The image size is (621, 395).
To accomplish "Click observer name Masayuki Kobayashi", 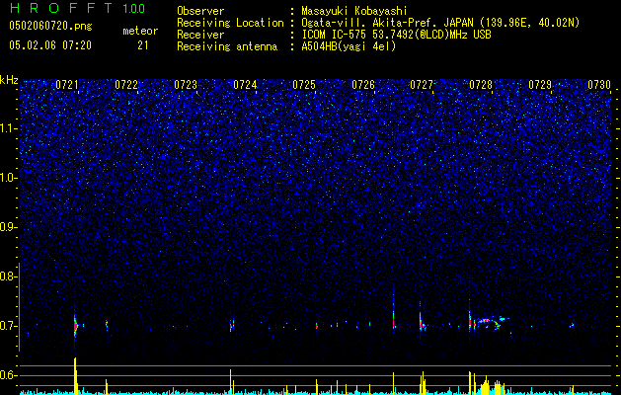I will (354, 11).
